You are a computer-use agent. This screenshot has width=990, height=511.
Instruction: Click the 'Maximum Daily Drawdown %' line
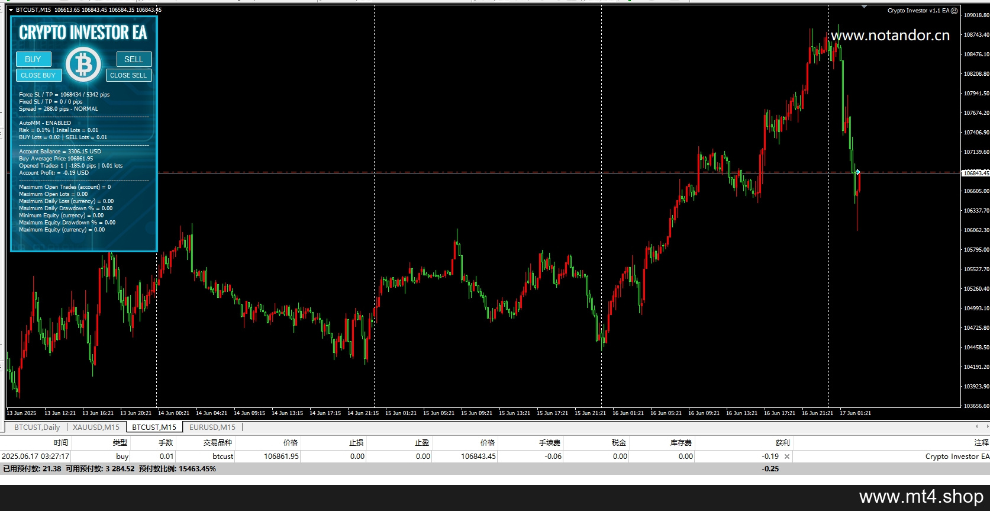tap(66, 208)
